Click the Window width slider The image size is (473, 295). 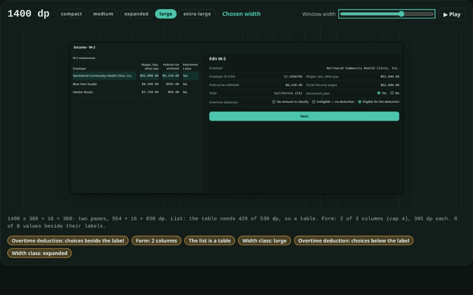387,14
